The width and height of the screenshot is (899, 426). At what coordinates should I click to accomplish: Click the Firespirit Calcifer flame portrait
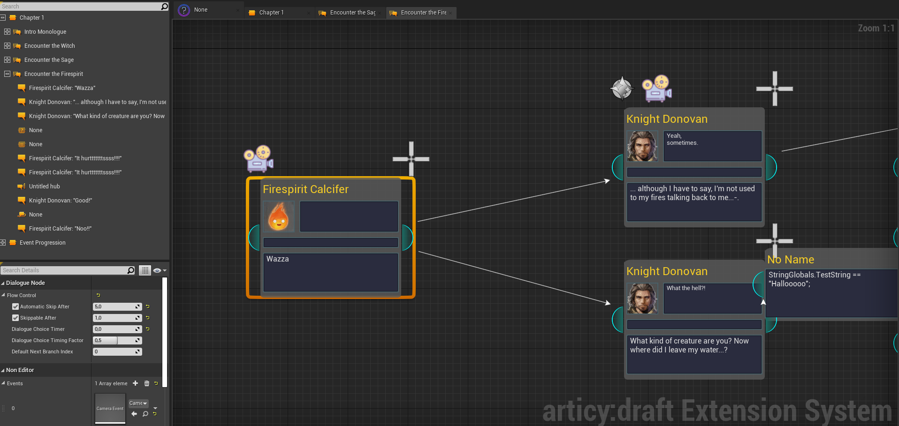[x=279, y=217]
